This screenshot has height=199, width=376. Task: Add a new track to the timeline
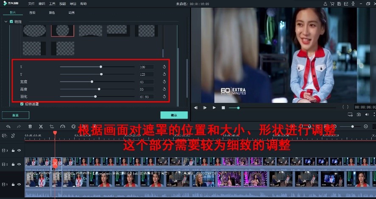click(4, 136)
